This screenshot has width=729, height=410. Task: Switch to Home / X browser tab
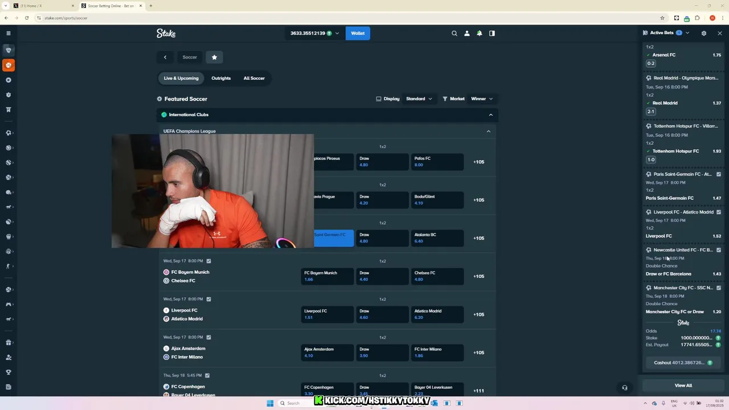tap(44, 6)
